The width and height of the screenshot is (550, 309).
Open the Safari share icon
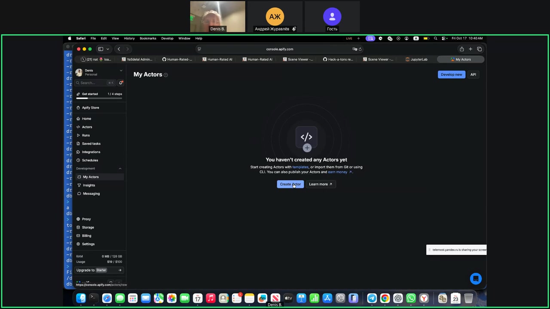[461, 49]
